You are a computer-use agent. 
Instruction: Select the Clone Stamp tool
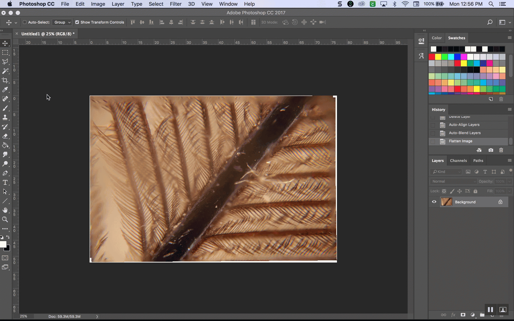click(x=5, y=117)
